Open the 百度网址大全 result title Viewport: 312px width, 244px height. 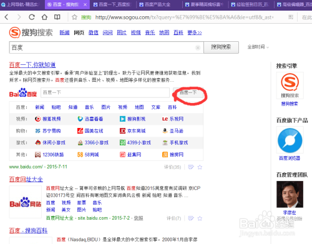(x=26, y=179)
